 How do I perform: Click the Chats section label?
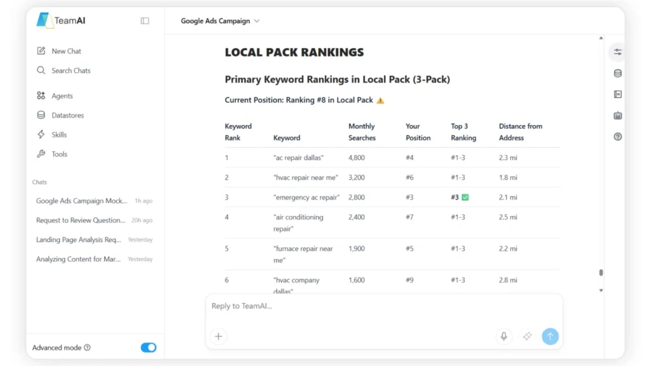(39, 182)
